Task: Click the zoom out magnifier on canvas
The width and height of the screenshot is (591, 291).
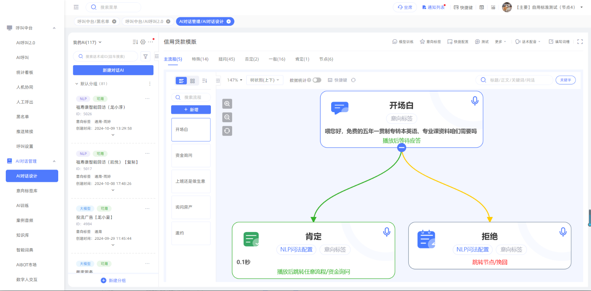Action: click(x=227, y=117)
